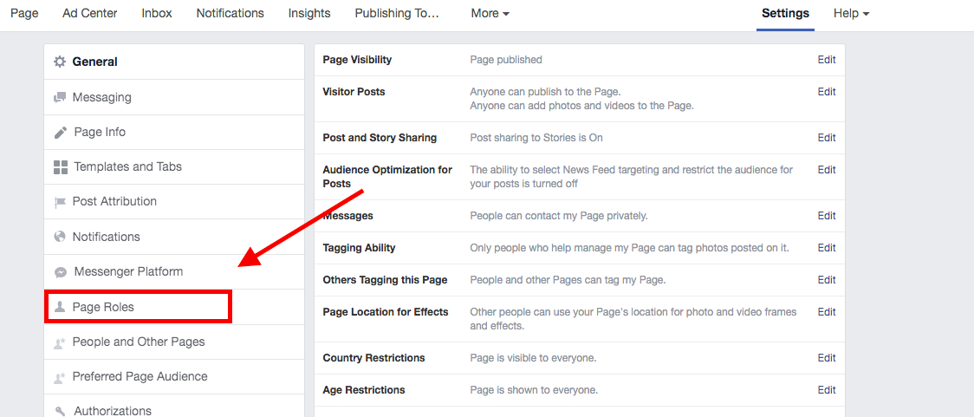This screenshot has height=417, width=974.
Task: Click the People and Other Pages icon
Action: pyautogui.click(x=60, y=342)
